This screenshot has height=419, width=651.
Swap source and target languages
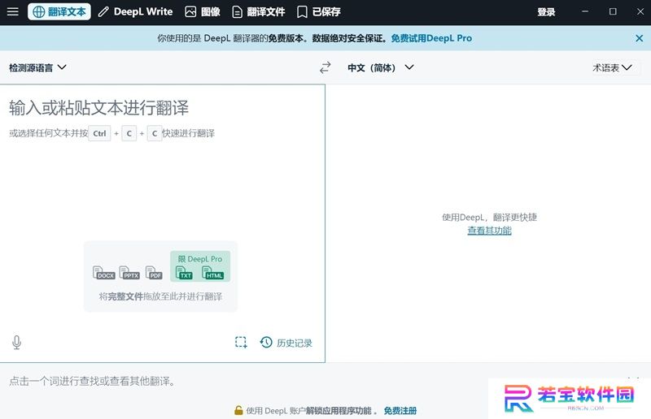325,67
